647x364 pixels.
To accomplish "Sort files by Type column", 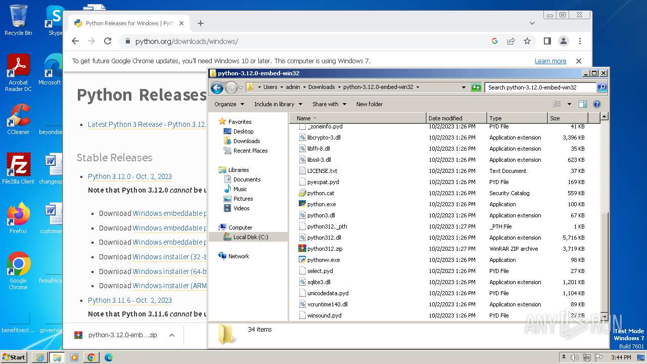I will [517, 118].
